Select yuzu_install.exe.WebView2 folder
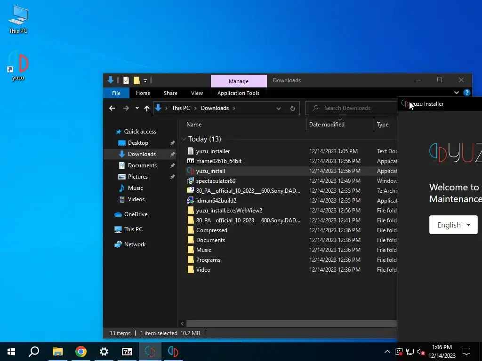This screenshot has width=482, height=361. [229, 210]
